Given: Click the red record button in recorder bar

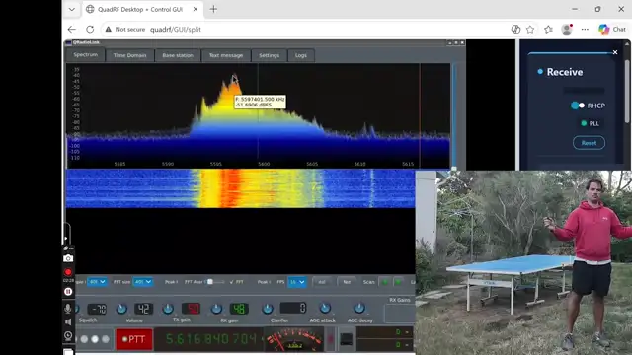Looking at the screenshot, I should click(68, 272).
